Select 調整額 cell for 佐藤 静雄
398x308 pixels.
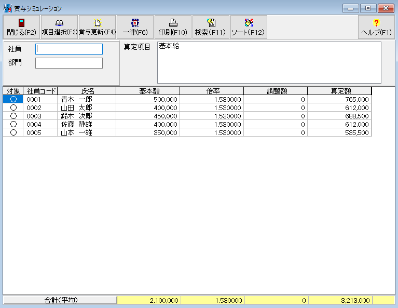click(x=276, y=124)
